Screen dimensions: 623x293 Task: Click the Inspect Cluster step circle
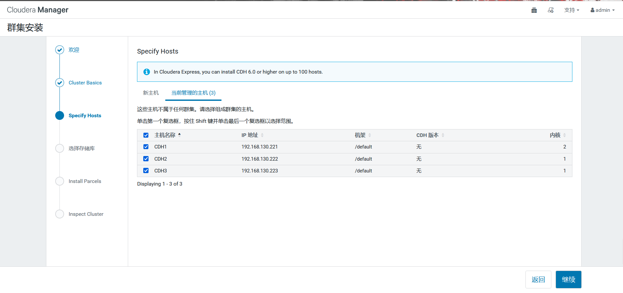point(59,214)
